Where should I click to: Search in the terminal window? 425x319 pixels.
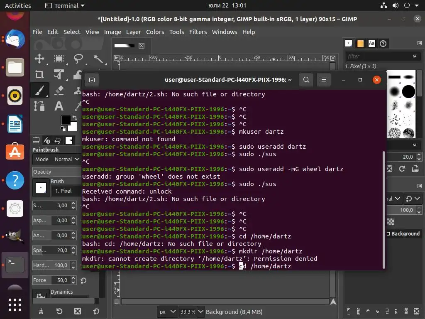pyautogui.click(x=306, y=80)
